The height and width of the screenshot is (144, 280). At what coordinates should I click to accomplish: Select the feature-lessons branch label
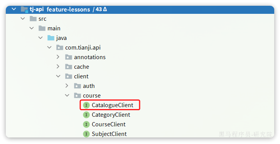click(68, 9)
